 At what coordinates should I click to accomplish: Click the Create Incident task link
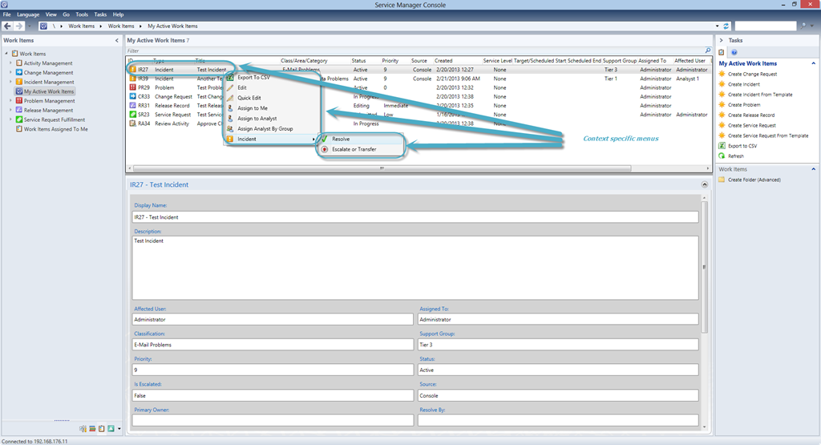tap(743, 84)
